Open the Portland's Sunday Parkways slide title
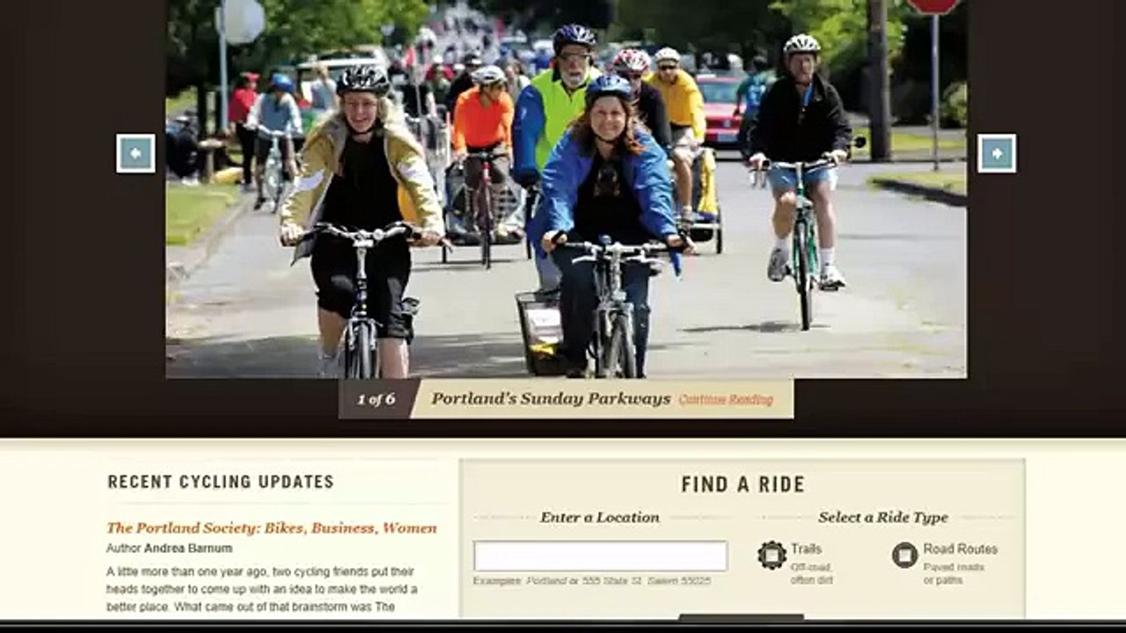 [551, 399]
